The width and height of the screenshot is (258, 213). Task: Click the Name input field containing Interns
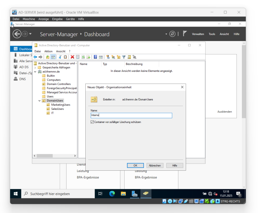pos(131,115)
